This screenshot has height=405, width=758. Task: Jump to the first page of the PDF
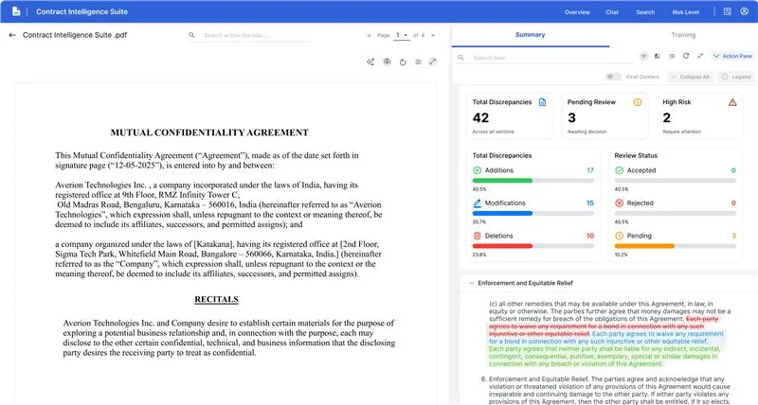coord(370,35)
